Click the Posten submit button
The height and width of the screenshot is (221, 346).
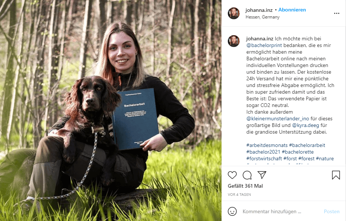tap(332, 211)
